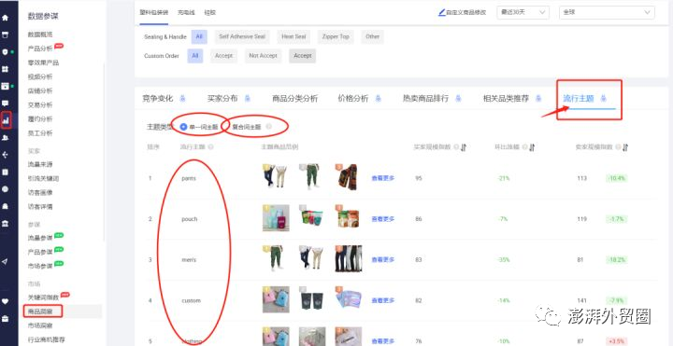Select All in Sealing & Handle filter
Image resolution: width=673 pixels, height=346 pixels.
pyautogui.click(x=199, y=36)
